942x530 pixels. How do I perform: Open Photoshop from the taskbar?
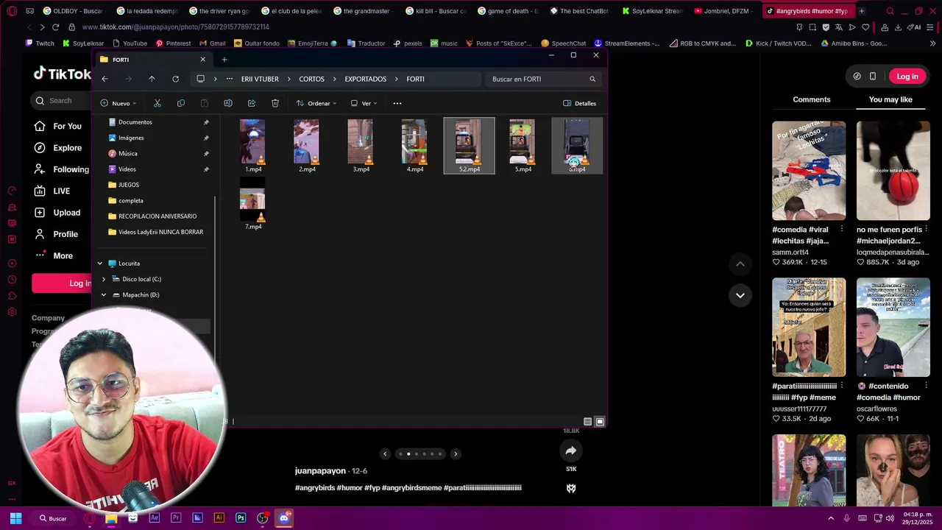pos(241,518)
